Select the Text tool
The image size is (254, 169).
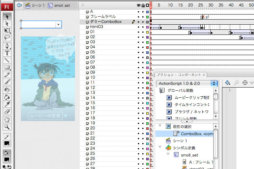[7, 53]
